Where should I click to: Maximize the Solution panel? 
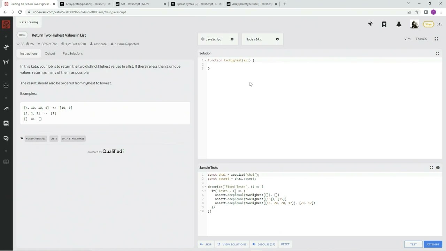click(437, 53)
